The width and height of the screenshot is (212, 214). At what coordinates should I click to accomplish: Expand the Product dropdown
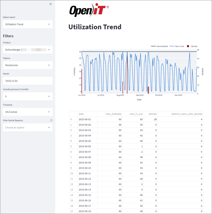click(x=28, y=50)
